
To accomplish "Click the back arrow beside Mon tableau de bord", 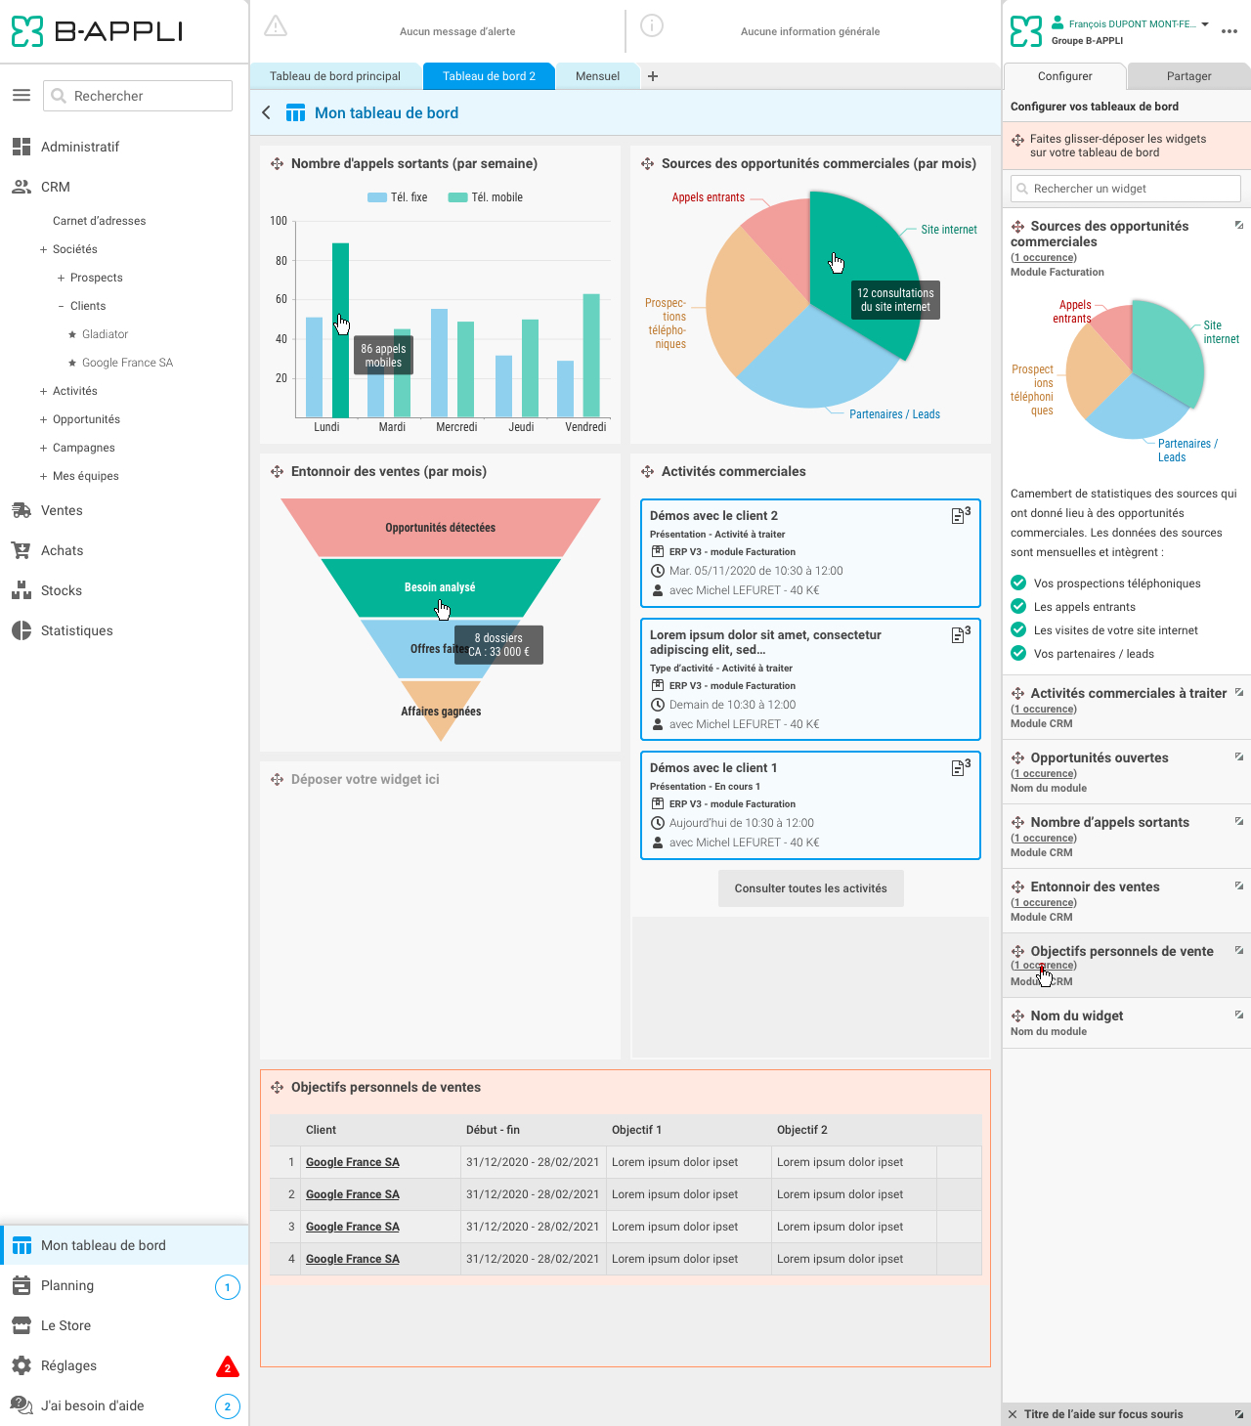I will tap(267, 113).
